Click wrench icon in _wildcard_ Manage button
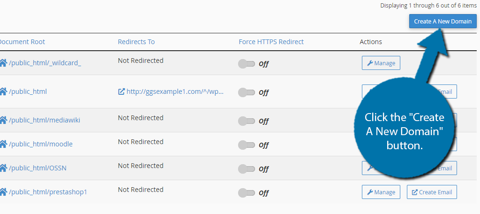 [x=370, y=63]
